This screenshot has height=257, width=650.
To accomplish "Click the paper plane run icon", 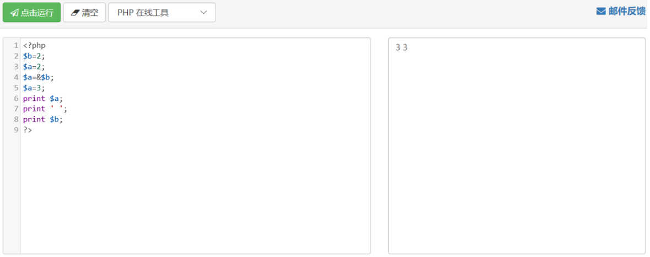I will click(x=14, y=13).
